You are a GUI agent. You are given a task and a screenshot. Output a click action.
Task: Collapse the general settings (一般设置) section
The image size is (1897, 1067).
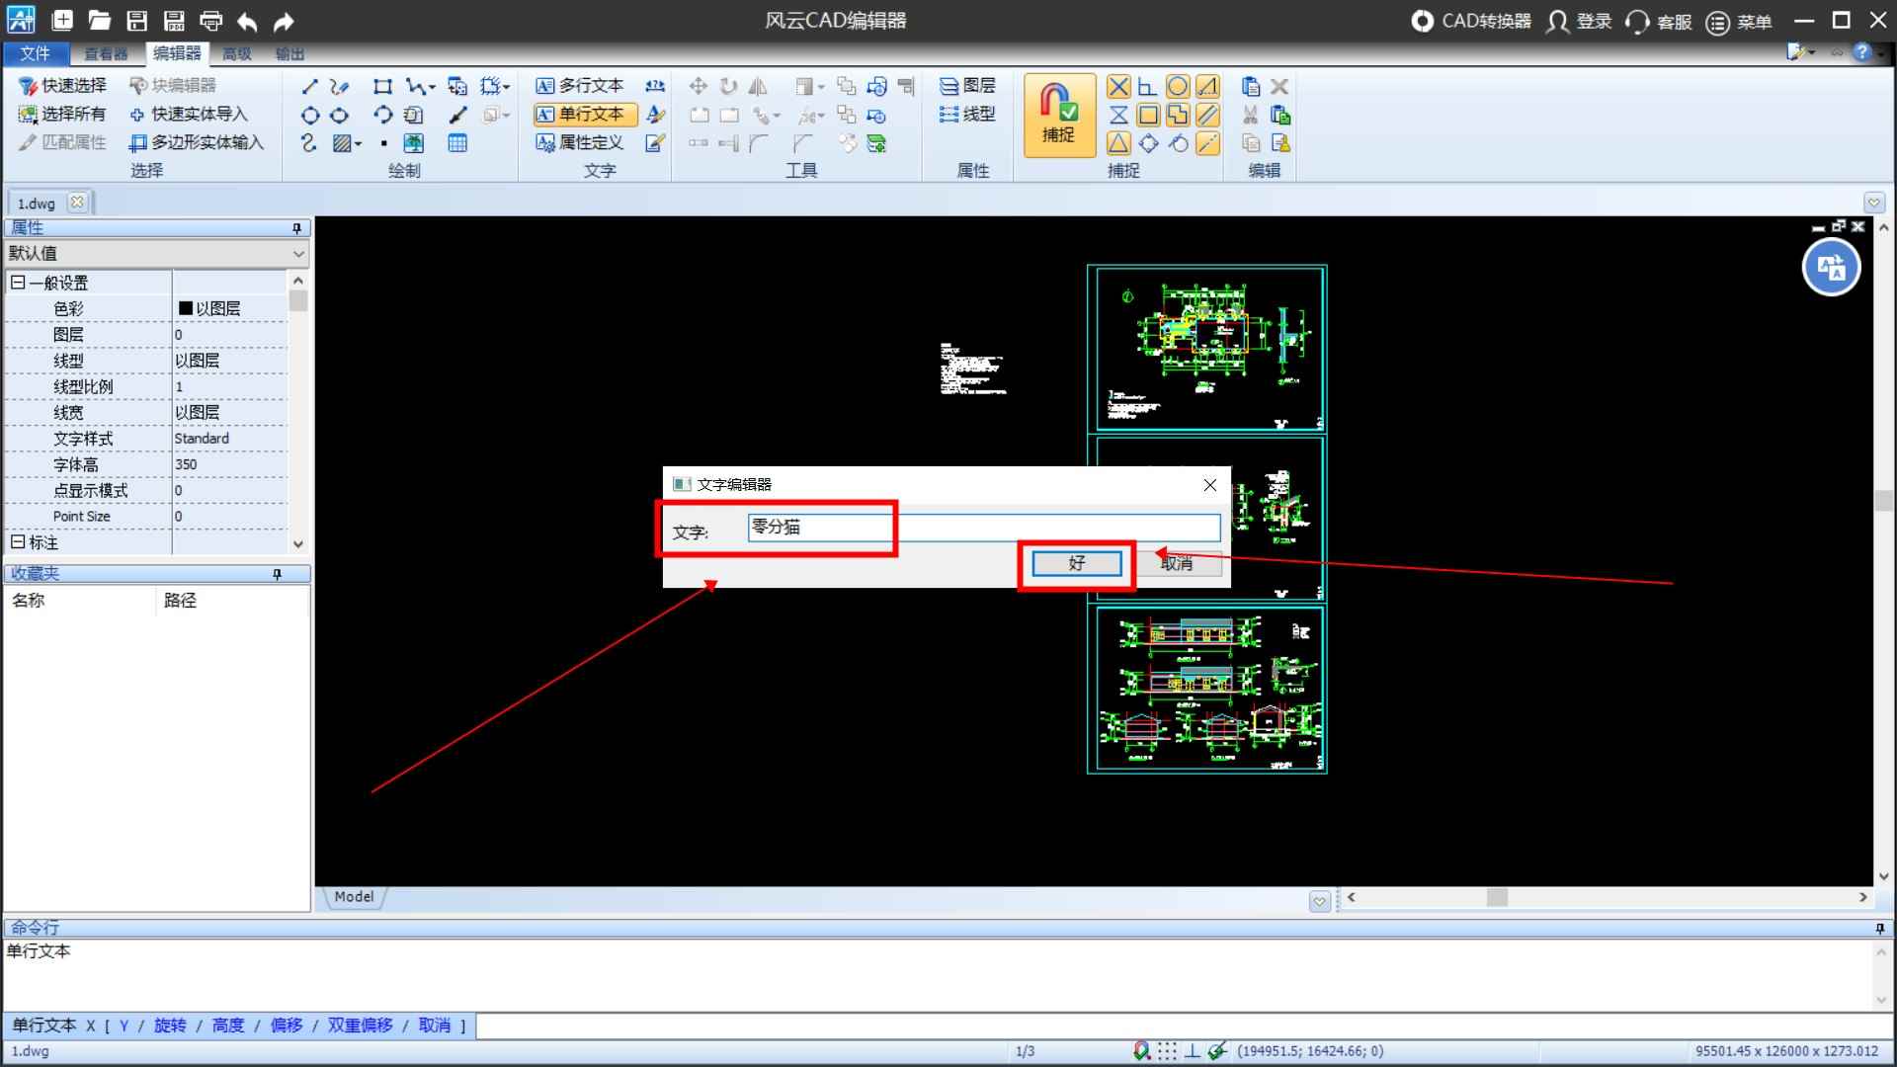click(17, 284)
